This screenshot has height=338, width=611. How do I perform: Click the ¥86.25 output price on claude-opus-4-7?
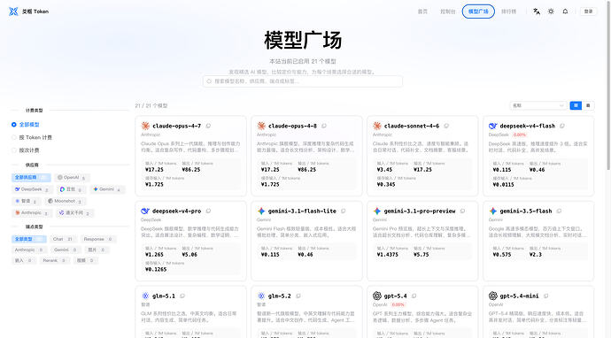pos(191,170)
